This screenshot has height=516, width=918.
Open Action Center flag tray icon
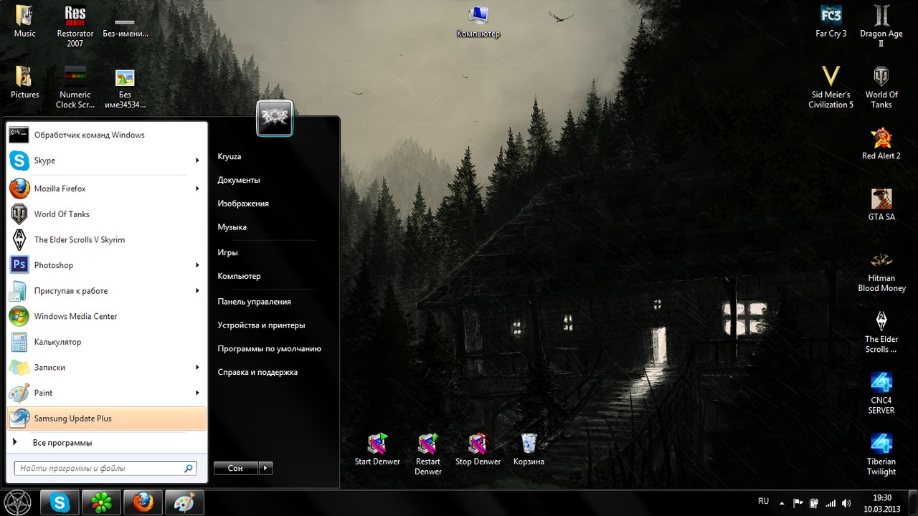pos(798,503)
